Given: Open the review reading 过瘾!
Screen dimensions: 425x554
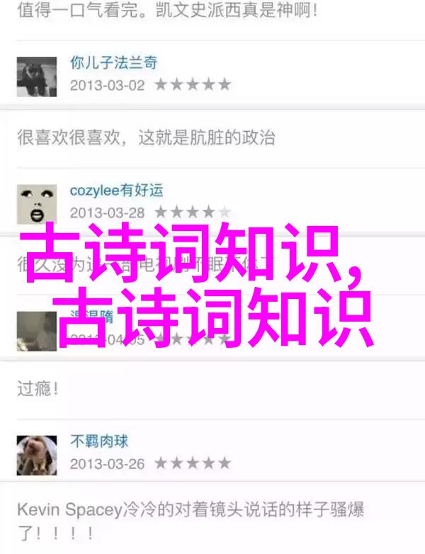Looking at the screenshot, I should pos(38,389).
